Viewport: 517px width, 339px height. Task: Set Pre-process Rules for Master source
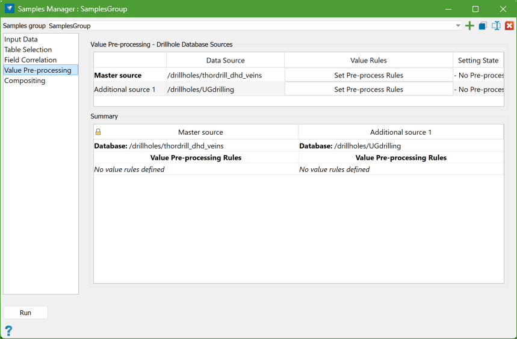pyautogui.click(x=368, y=75)
